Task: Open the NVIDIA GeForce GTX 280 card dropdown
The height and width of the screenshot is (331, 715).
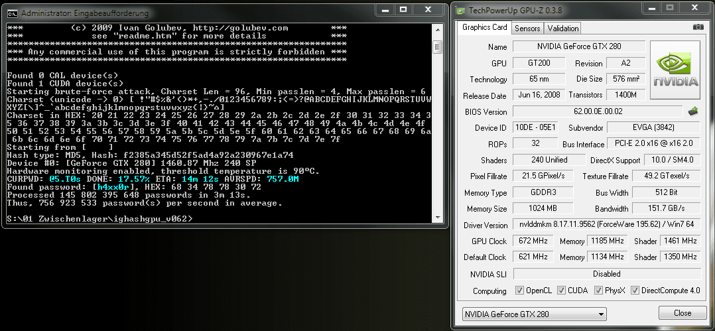Action: (534, 314)
